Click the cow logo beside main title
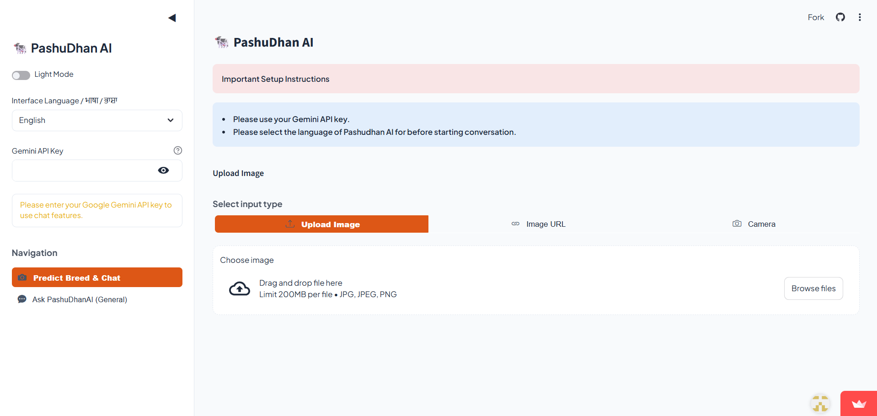This screenshot has height=416, width=877. pyautogui.click(x=222, y=42)
